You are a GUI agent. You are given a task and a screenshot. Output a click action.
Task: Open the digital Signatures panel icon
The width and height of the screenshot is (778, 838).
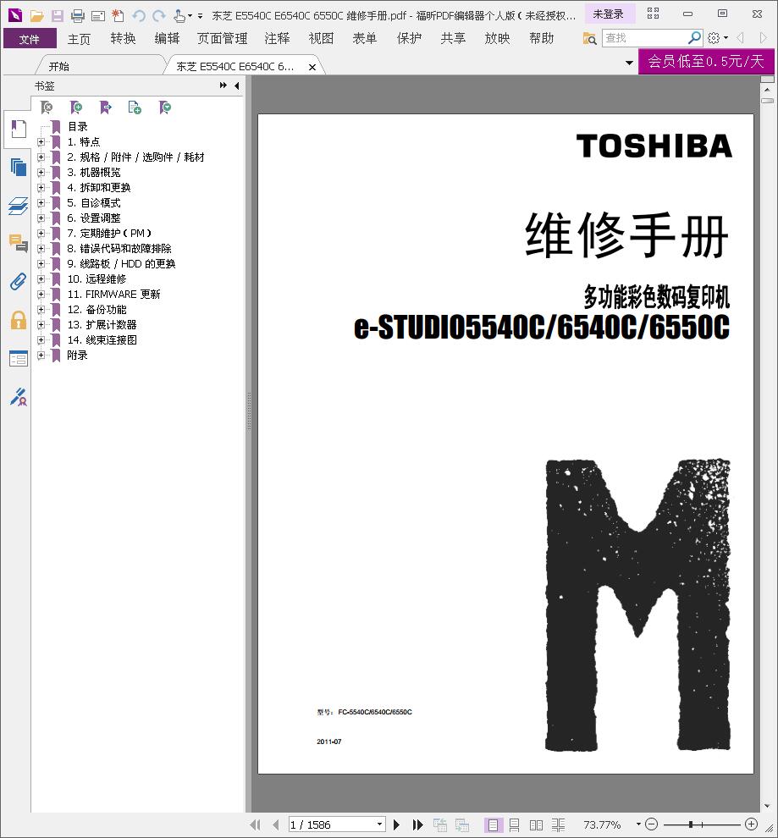point(18,396)
